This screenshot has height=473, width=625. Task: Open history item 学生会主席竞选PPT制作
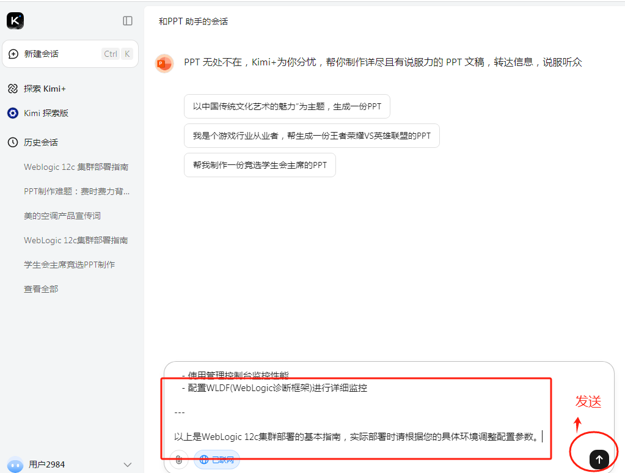70,265
